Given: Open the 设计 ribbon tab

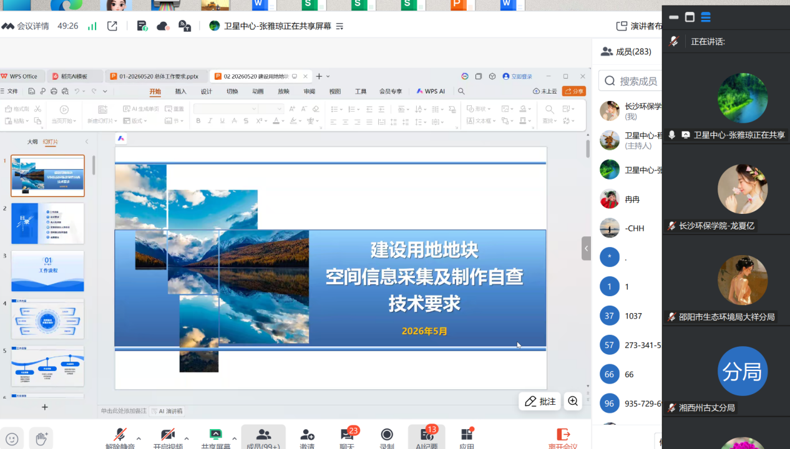Looking at the screenshot, I should 207,91.
